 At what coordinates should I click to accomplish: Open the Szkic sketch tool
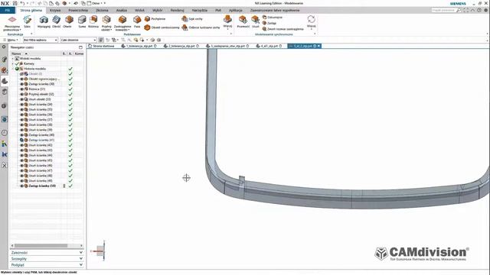click(x=28, y=22)
